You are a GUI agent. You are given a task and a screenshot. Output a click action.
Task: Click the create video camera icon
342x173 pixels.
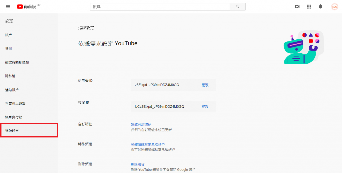click(297, 7)
